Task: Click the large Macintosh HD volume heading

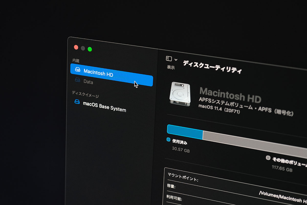Action: coord(230,95)
